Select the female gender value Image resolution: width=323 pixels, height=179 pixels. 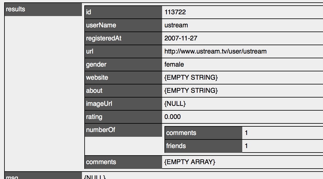point(174,64)
